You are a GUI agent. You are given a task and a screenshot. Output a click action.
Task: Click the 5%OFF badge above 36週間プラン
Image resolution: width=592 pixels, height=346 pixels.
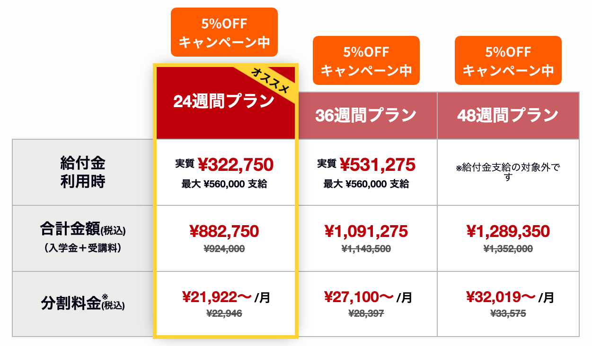[366, 61]
